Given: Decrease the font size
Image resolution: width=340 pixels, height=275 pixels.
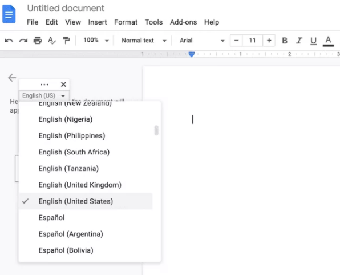Looking at the screenshot, I should [236, 41].
